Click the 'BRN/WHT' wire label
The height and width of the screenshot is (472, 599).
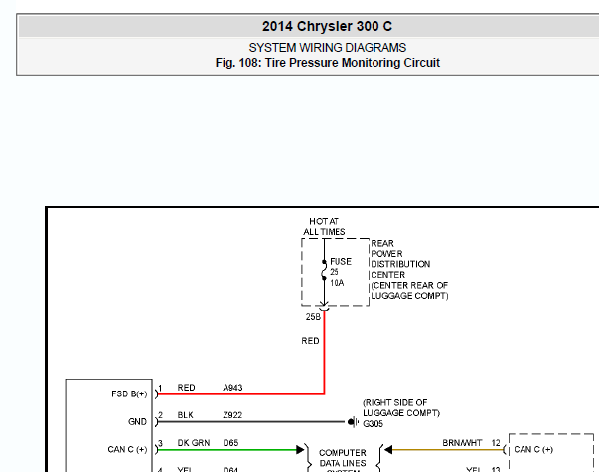tap(462, 443)
